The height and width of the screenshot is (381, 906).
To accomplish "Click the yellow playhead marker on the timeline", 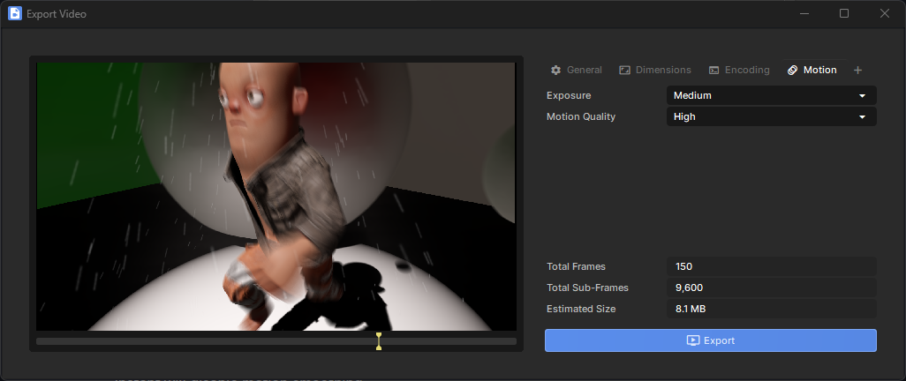I will pos(379,341).
